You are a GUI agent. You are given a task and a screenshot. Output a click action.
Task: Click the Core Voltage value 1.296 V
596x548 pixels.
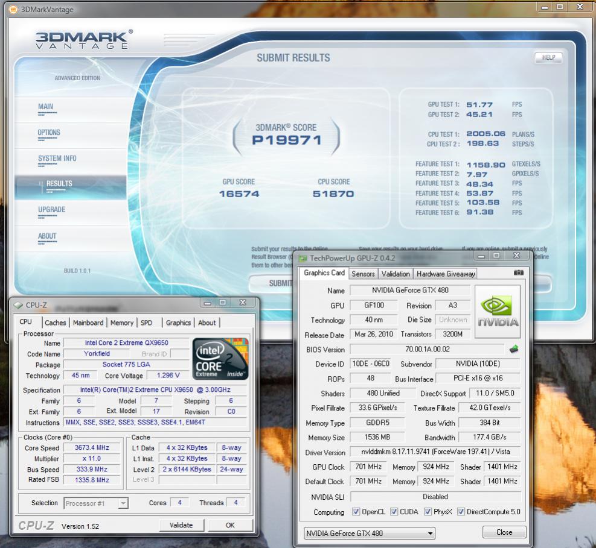(x=168, y=376)
